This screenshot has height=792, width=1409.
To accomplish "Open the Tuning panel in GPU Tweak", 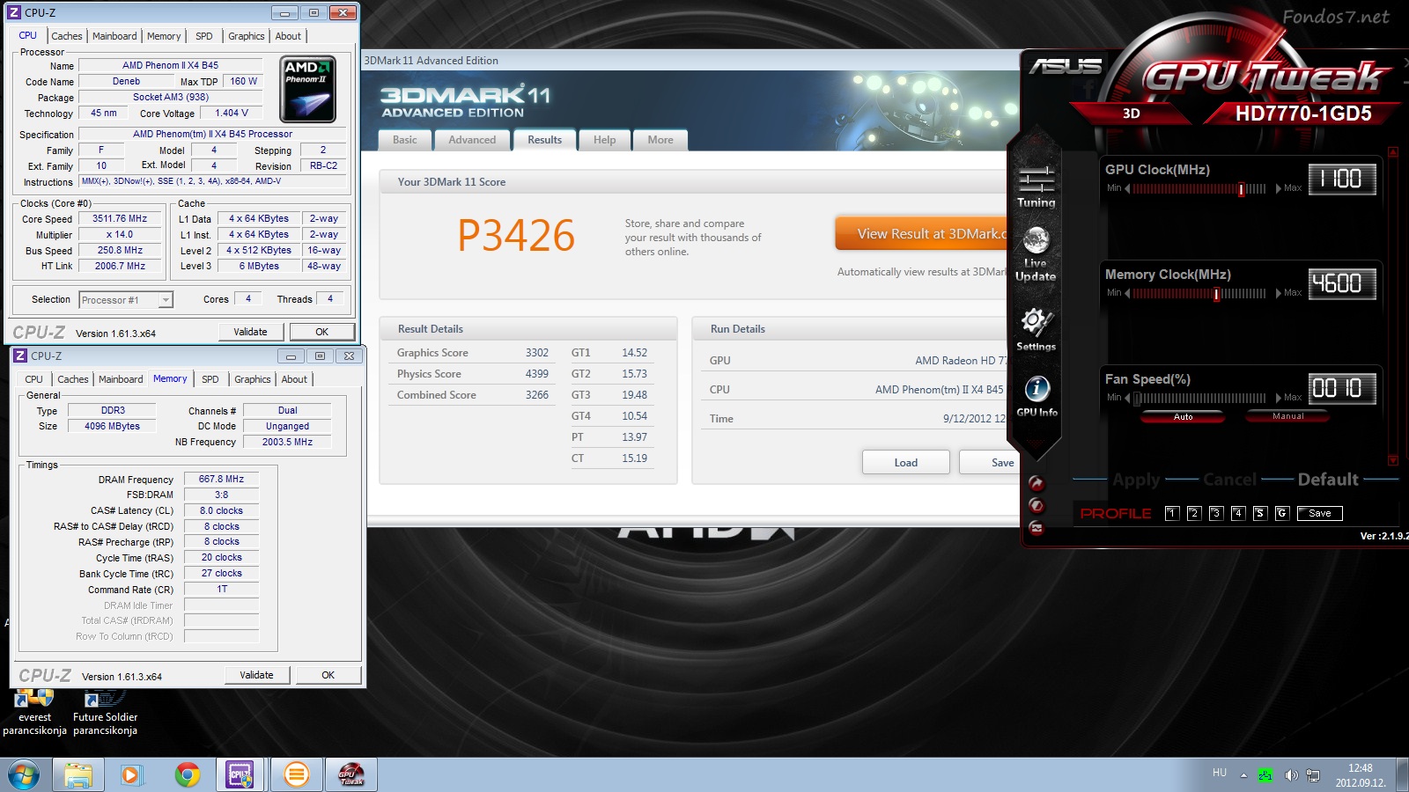I will click(x=1036, y=187).
